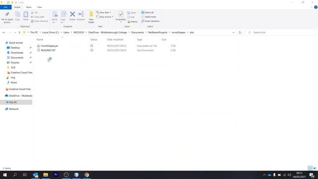Open the New item dropdown
318x179 pixels.
pyautogui.click(x=104, y=12)
